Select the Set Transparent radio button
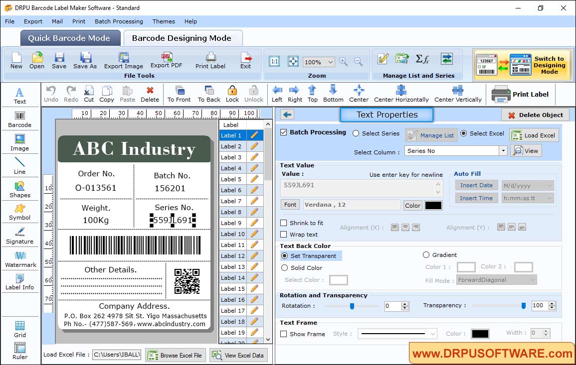 click(284, 255)
